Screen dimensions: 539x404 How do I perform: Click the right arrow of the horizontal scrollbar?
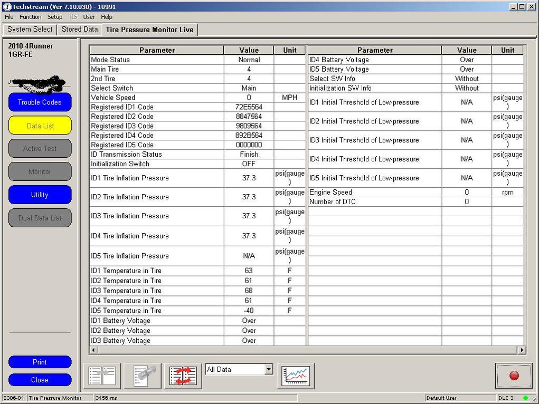(522, 350)
